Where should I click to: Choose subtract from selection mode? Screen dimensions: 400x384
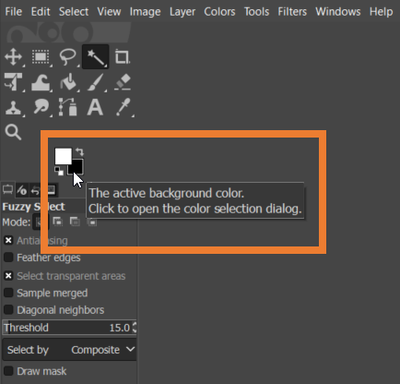pyautogui.click(x=75, y=222)
